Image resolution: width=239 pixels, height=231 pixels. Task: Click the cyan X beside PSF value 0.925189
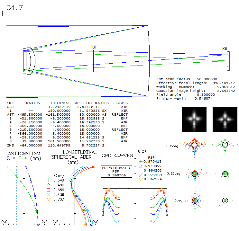pyautogui.click(x=140, y=175)
